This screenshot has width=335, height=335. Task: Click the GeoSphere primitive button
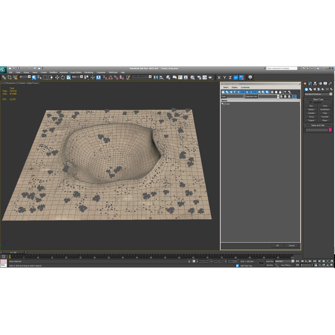tap(325, 109)
